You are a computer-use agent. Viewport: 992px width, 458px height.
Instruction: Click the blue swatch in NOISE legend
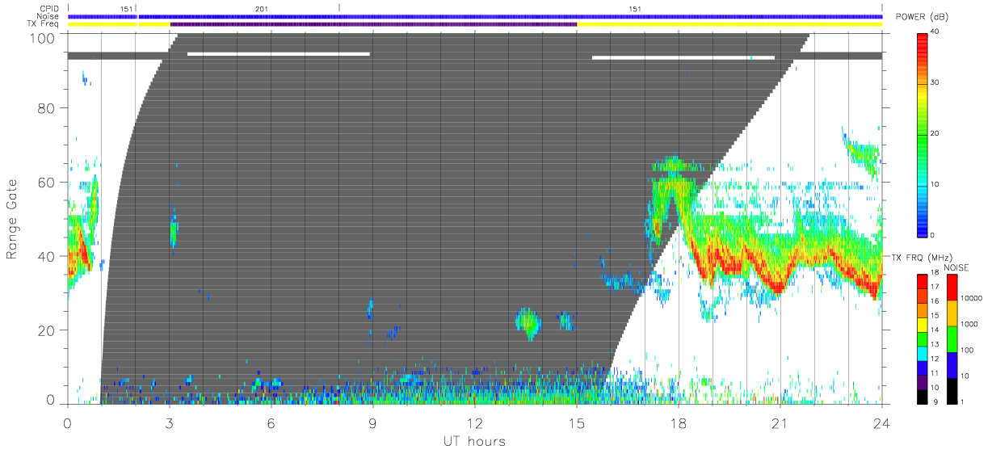952,363
